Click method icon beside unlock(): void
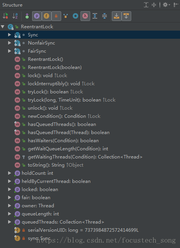The image size is (180, 248). click(x=17, y=108)
